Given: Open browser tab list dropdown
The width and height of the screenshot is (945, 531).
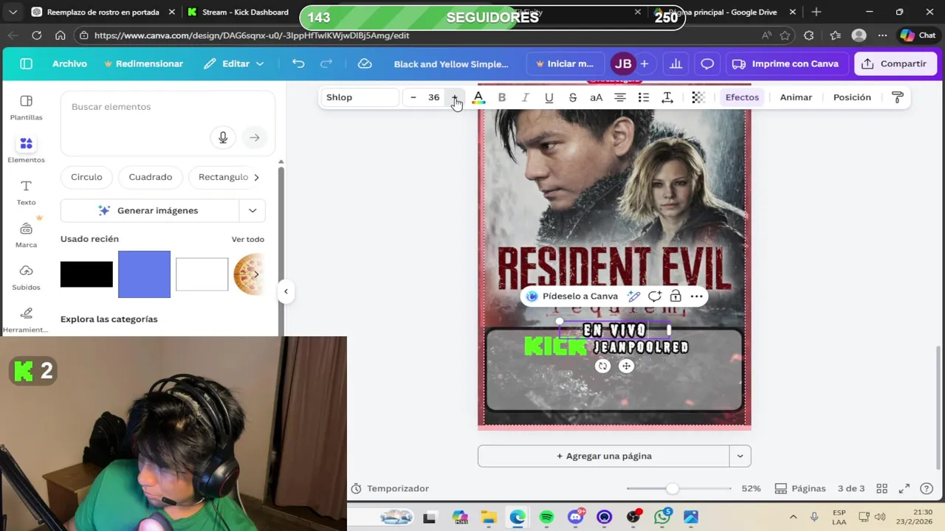Looking at the screenshot, I should tap(13, 12).
